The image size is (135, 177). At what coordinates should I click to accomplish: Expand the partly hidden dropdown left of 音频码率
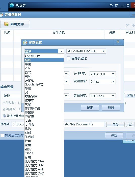(66, 96)
